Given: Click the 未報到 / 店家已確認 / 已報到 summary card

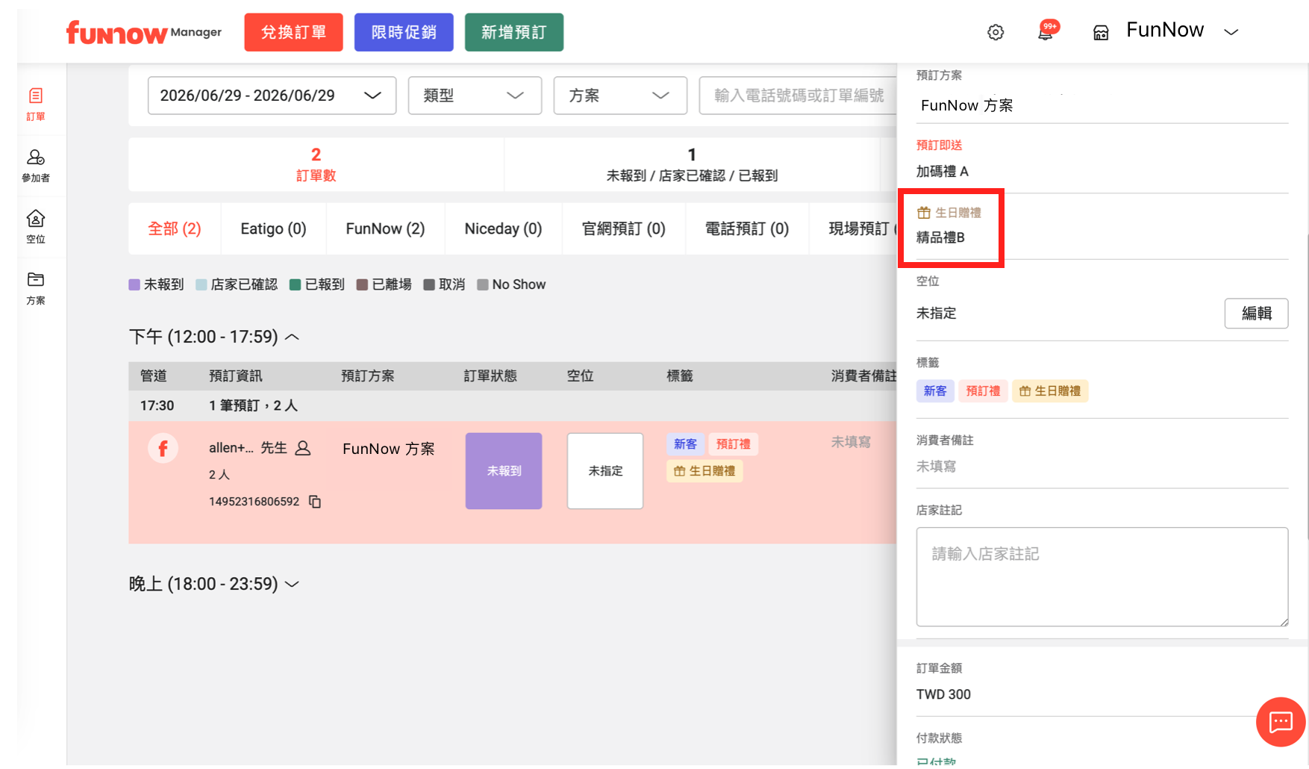Looking at the screenshot, I should click(692, 164).
